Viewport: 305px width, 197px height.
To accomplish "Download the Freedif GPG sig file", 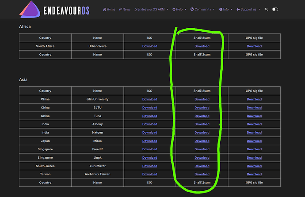I will coord(254,149).
